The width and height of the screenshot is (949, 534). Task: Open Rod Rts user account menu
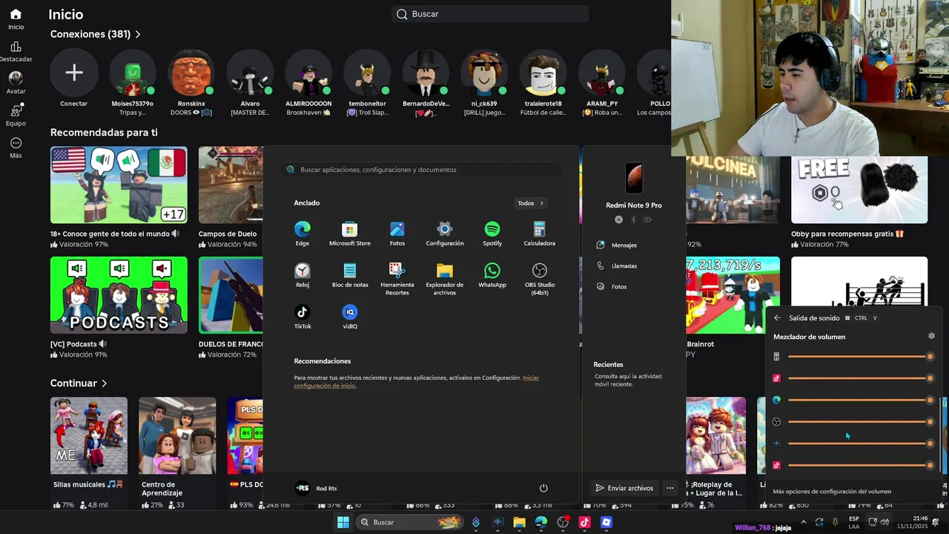coord(316,488)
